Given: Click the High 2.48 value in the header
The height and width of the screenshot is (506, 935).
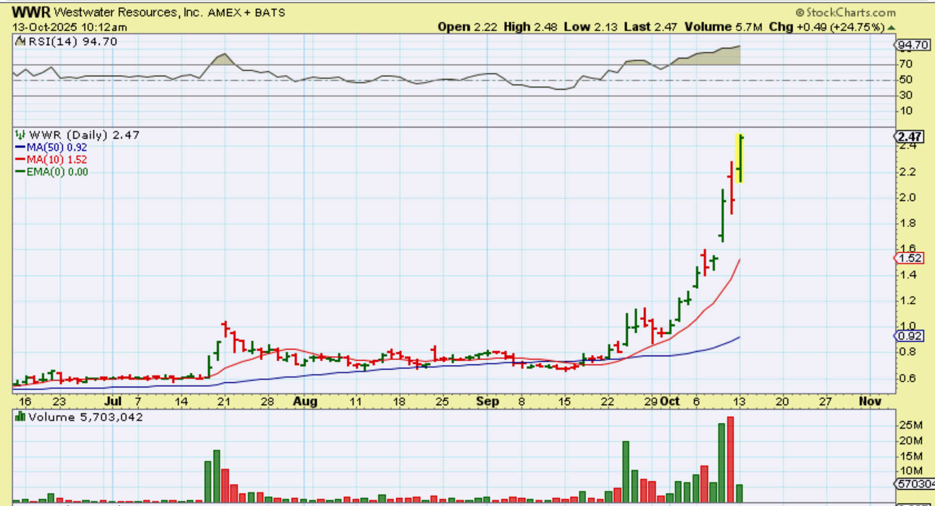Looking at the screenshot, I should click(531, 27).
